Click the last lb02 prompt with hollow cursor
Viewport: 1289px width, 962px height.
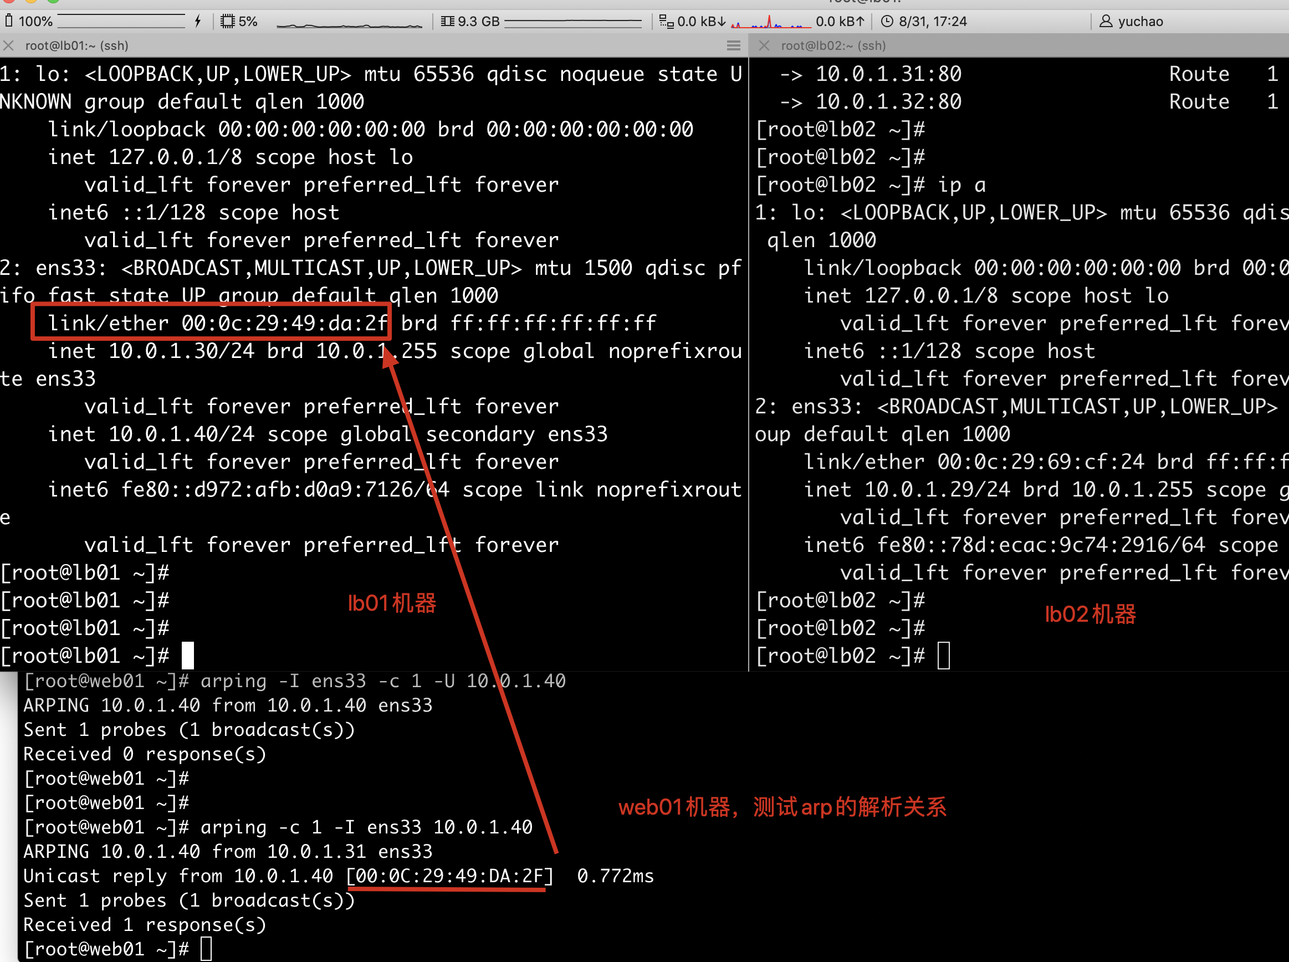click(x=852, y=656)
